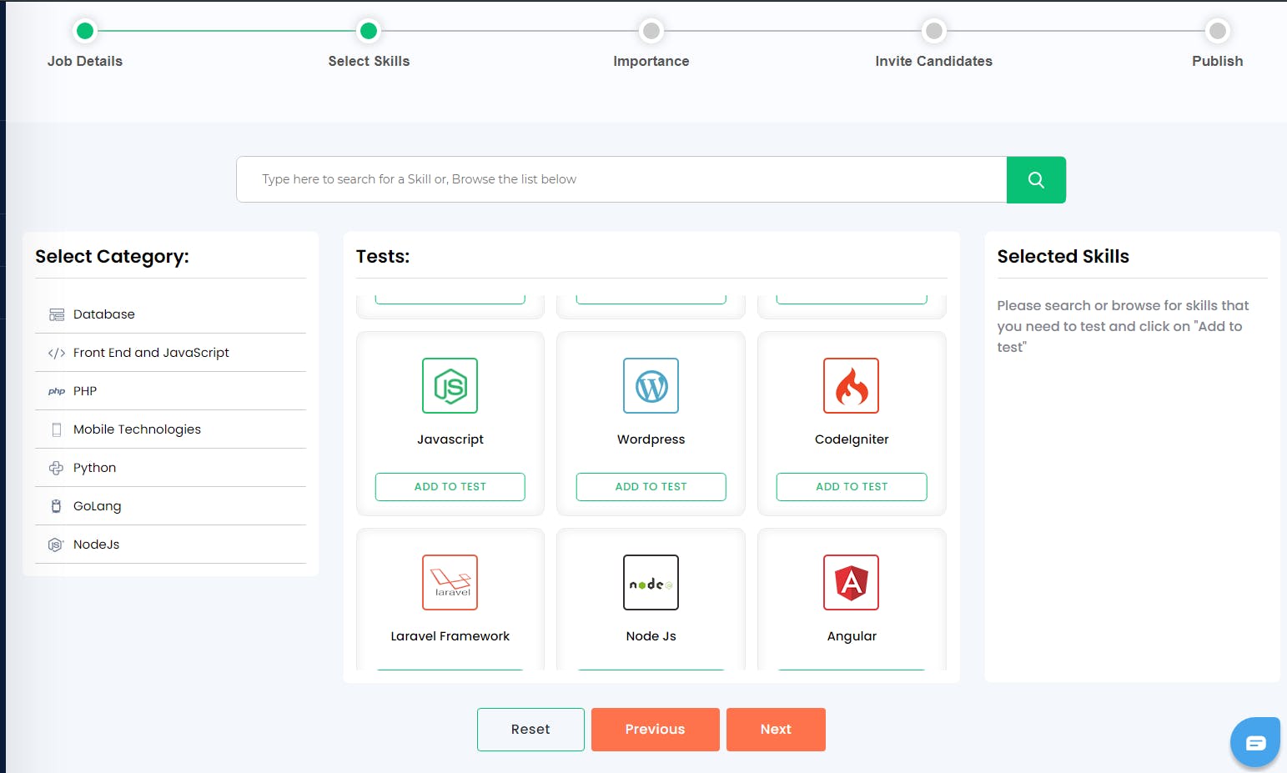1287x773 pixels.
Task: Click the Select Skills step circle
Action: 369,31
